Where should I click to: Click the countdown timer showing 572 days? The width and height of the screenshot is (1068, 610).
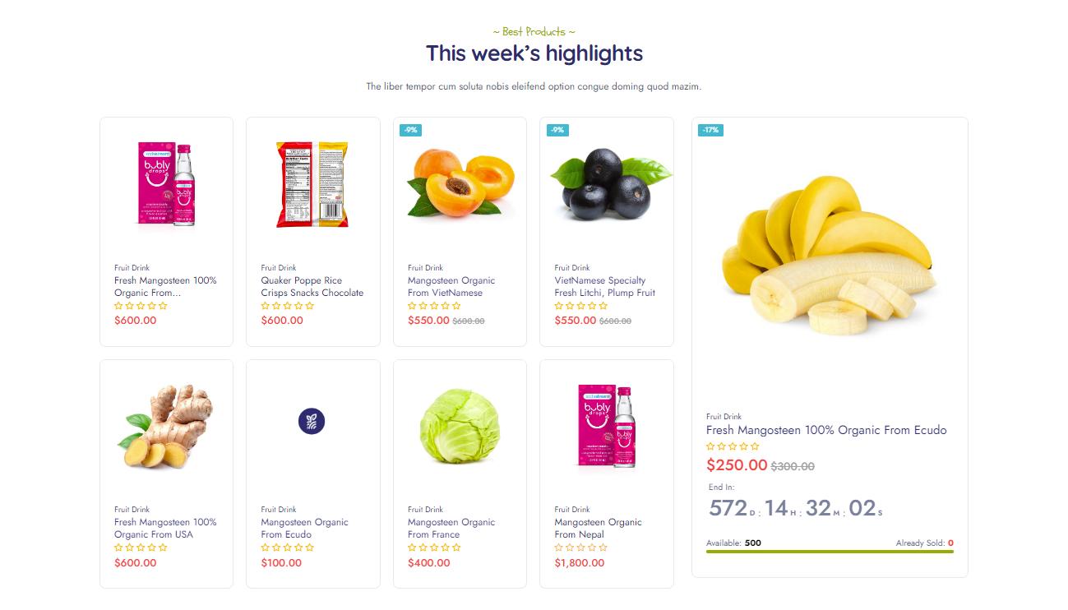click(x=795, y=509)
